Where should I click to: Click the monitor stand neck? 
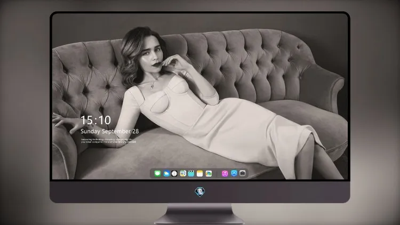pos(200,212)
